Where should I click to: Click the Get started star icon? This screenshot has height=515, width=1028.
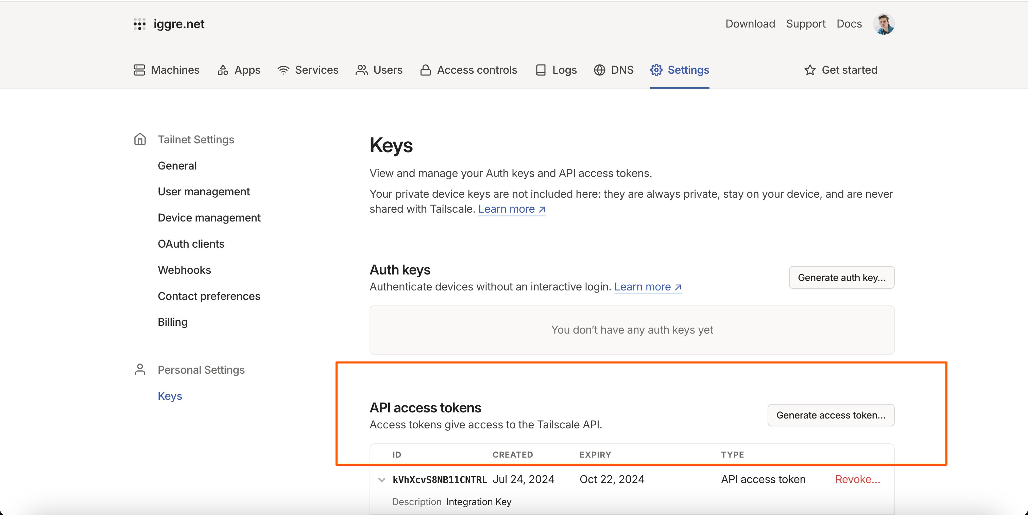(810, 70)
